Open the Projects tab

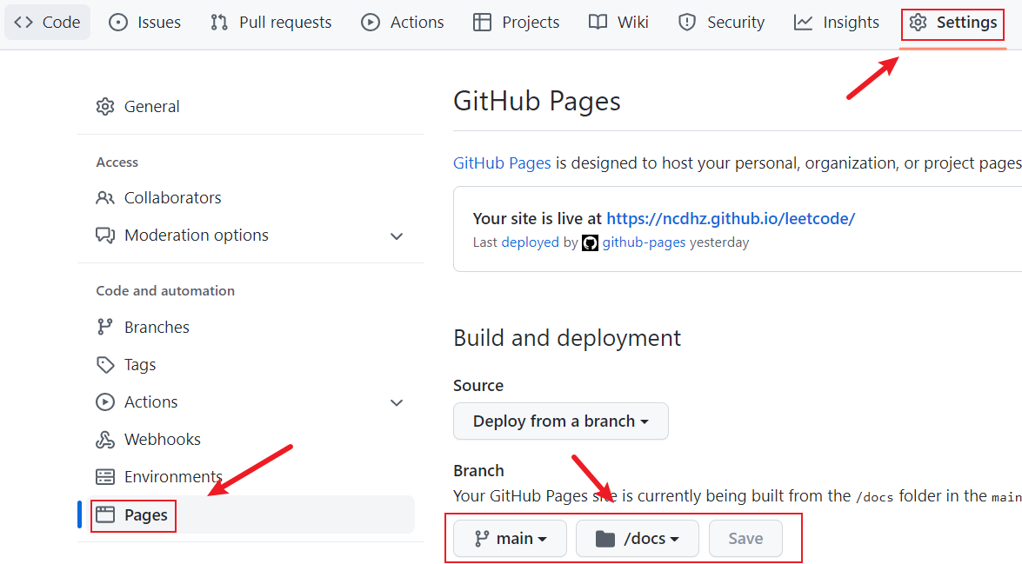[x=516, y=22]
